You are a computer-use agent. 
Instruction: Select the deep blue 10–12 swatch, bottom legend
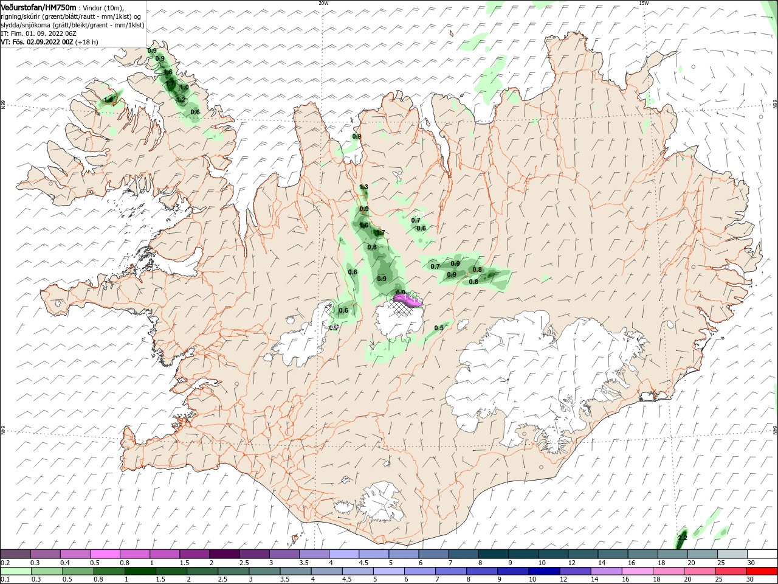click(544, 571)
